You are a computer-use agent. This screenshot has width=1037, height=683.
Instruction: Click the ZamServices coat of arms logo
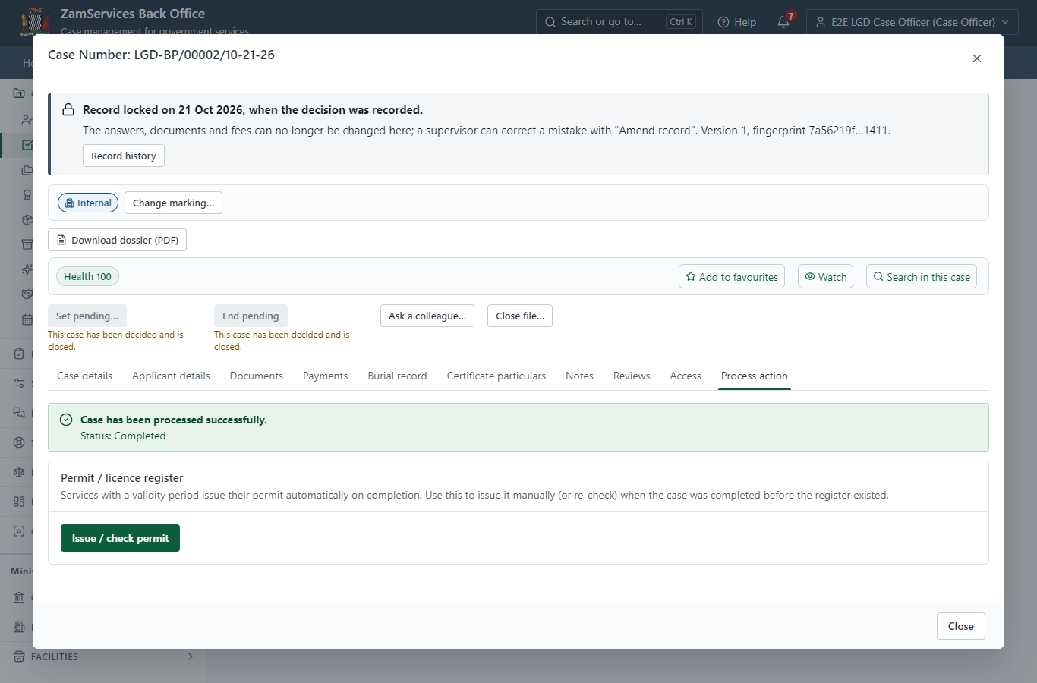(x=36, y=21)
